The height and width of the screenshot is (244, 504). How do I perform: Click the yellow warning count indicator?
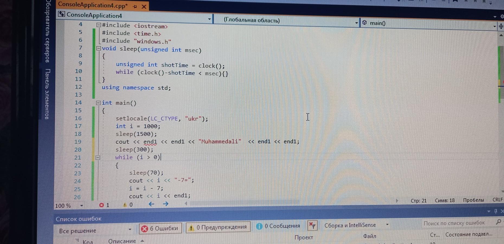click(x=128, y=205)
